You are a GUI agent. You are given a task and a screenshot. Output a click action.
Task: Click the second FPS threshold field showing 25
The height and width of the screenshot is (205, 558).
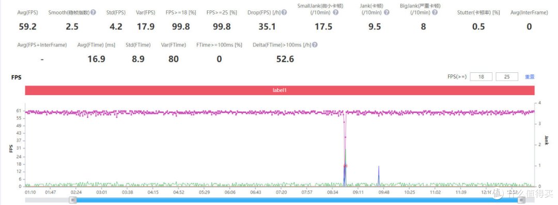coord(507,76)
